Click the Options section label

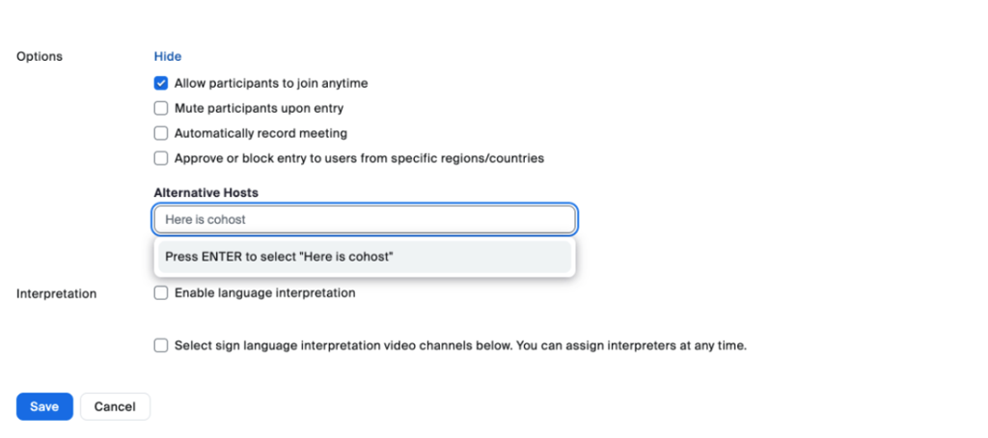40,57
